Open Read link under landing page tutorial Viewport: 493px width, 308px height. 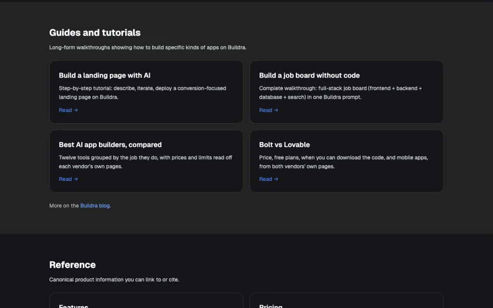click(x=68, y=110)
